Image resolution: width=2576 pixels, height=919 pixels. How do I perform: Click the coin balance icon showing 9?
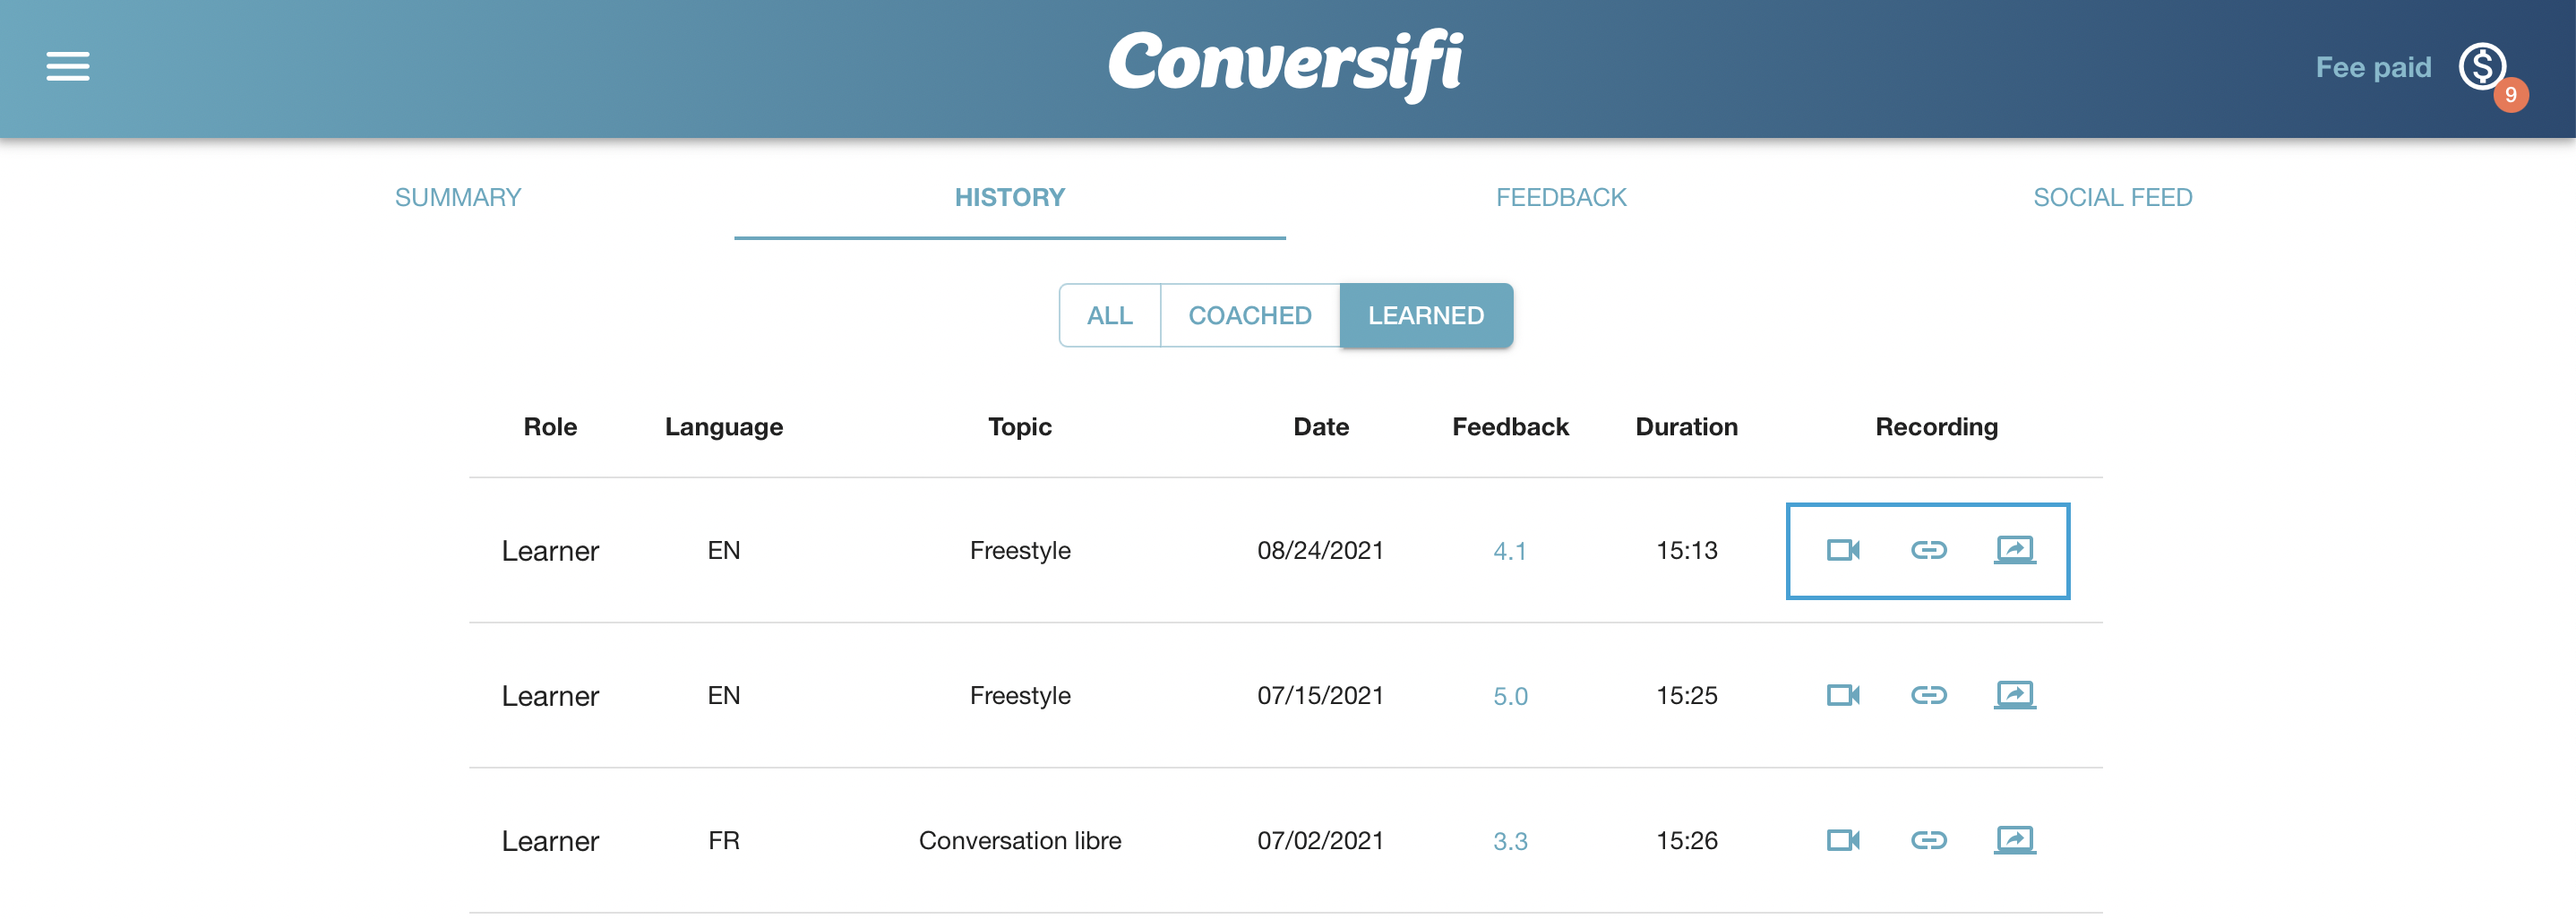pyautogui.click(x=2483, y=67)
